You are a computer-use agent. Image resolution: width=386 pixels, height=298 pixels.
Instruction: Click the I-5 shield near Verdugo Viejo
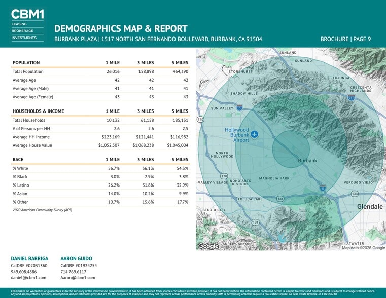click(323, 188)
